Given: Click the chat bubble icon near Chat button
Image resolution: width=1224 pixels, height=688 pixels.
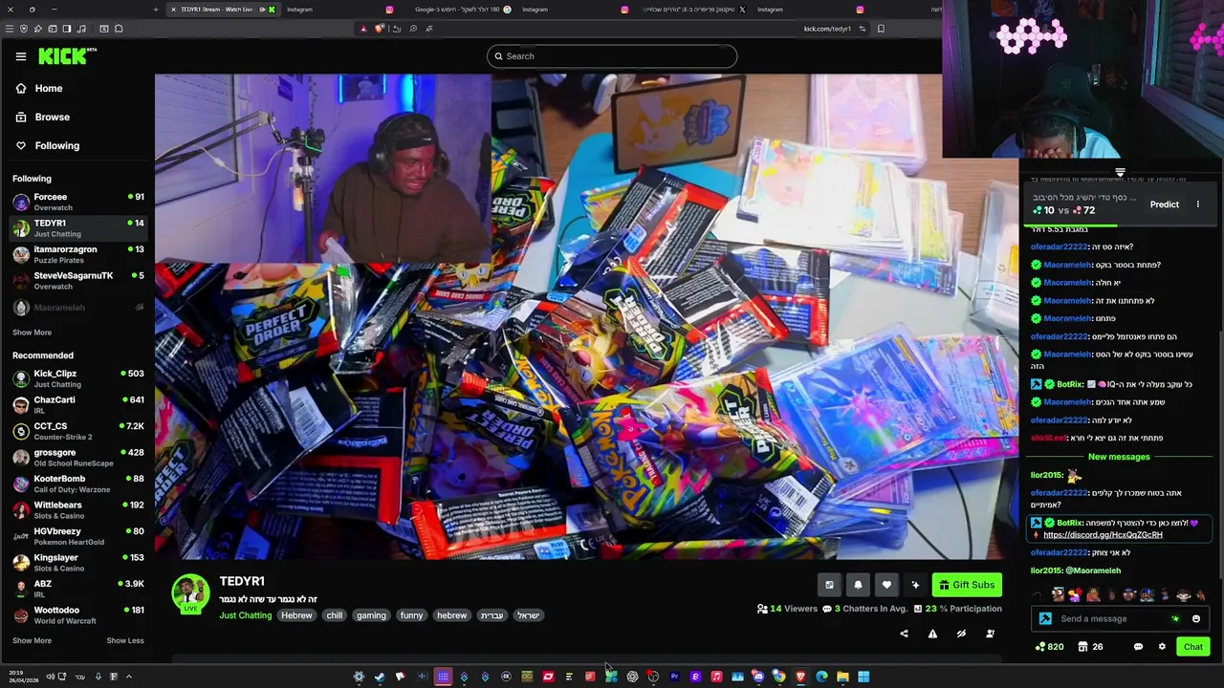Looking at the screenshot, I should [x=1138, y=647].
